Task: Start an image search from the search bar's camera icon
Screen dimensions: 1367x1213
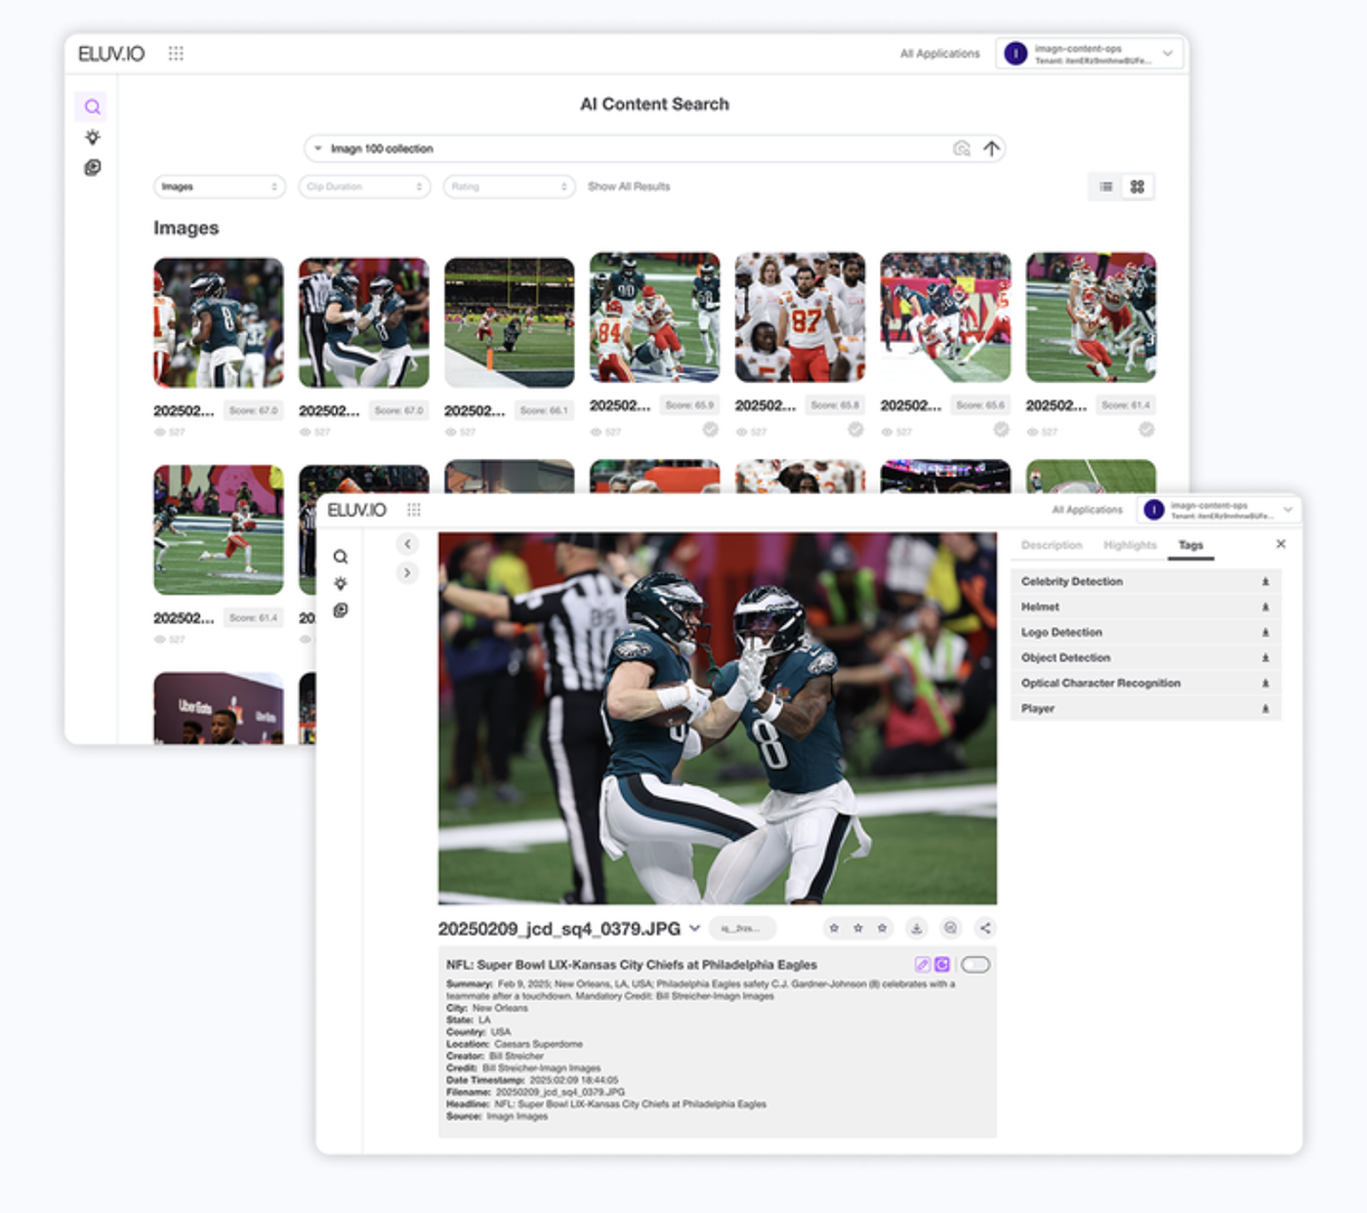Action: 962,148
